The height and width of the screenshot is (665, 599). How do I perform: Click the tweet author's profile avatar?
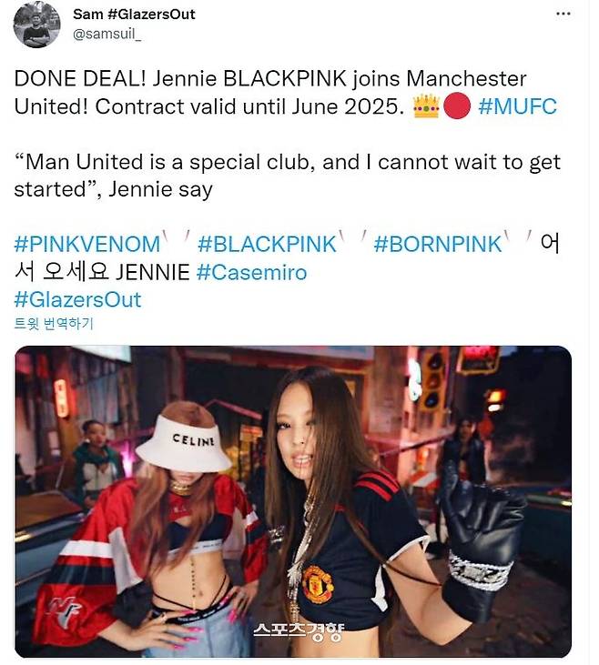point(37,25)
